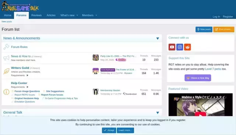
Task: Open Emulation Questions subforum
Action: pos(25,102)
